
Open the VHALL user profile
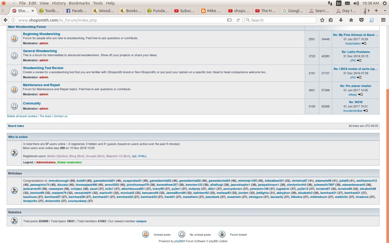click(x=142, y=156)
